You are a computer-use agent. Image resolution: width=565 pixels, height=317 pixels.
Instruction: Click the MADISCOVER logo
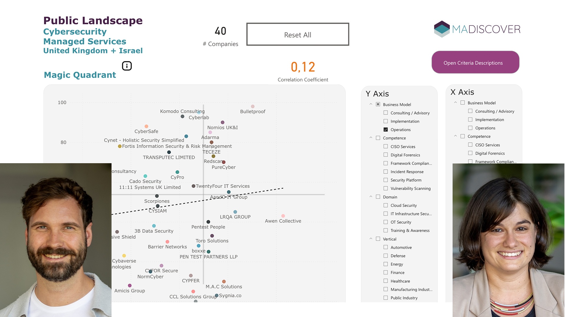tap(477, 29)
